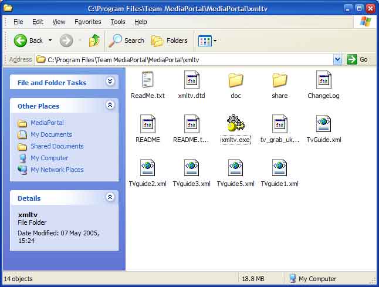Click the xmltv.exe file name label
Image resolution: width=379 pixels, height=287 pixels.
click(x=236, y=140)
